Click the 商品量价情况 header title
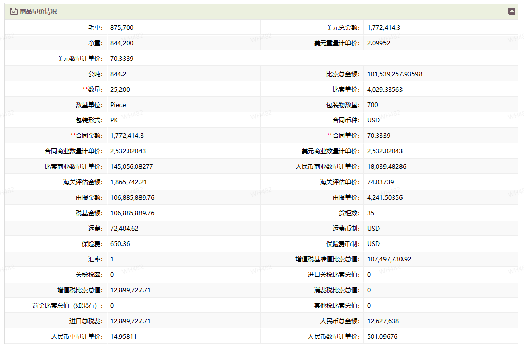The height and width of the screenshot is (350, 524). [x=38, y=11]
